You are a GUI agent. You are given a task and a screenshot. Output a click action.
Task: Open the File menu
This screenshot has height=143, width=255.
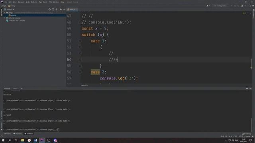6,2
